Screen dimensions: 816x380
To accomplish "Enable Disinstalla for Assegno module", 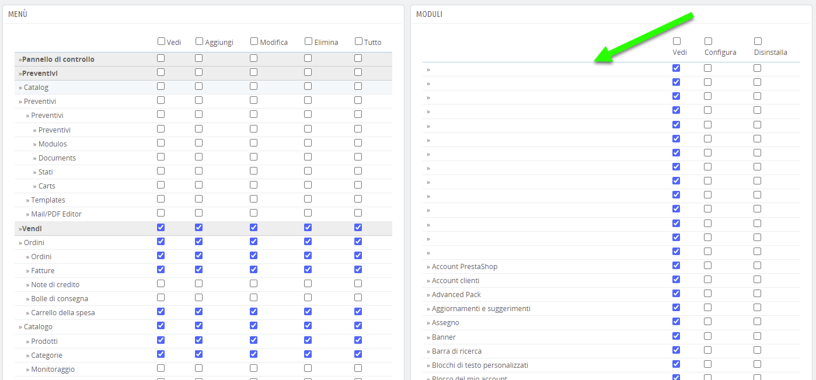I will coord(758,322).
